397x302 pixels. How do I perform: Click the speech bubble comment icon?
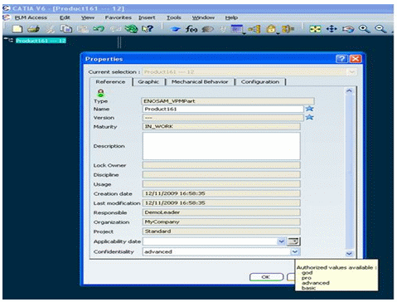click(207, 29)
